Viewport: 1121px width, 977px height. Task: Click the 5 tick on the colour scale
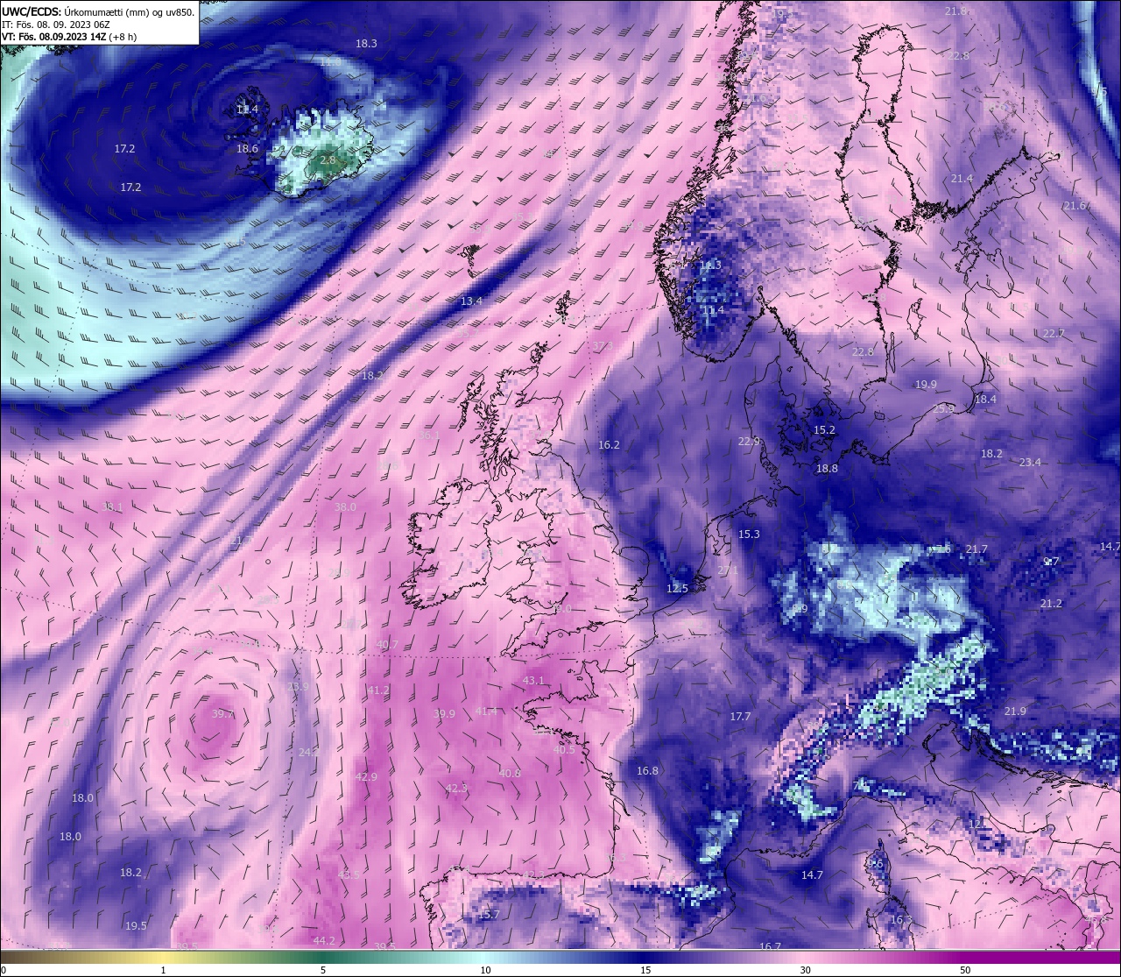point(323,970)
